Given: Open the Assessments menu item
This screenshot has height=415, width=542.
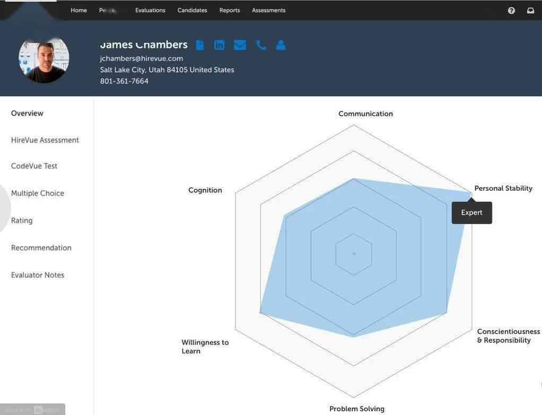Looking at the screenshot, I should 268,11.
